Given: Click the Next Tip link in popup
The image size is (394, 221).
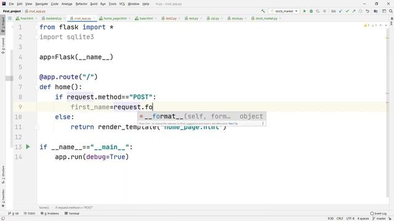Looking at the screenshot, I should tap(233, 123).
